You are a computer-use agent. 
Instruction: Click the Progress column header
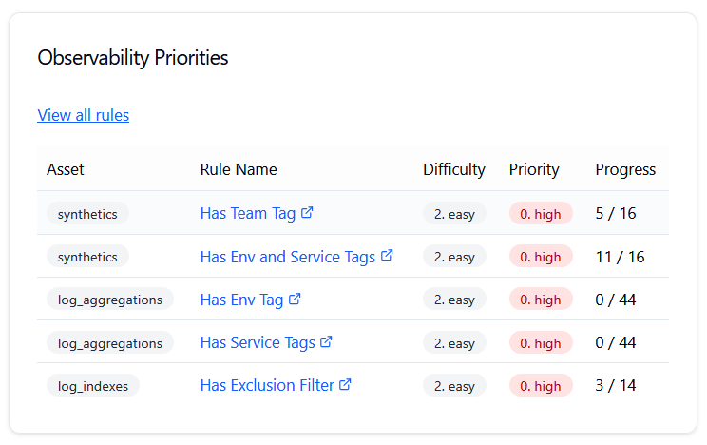[625, 169]
